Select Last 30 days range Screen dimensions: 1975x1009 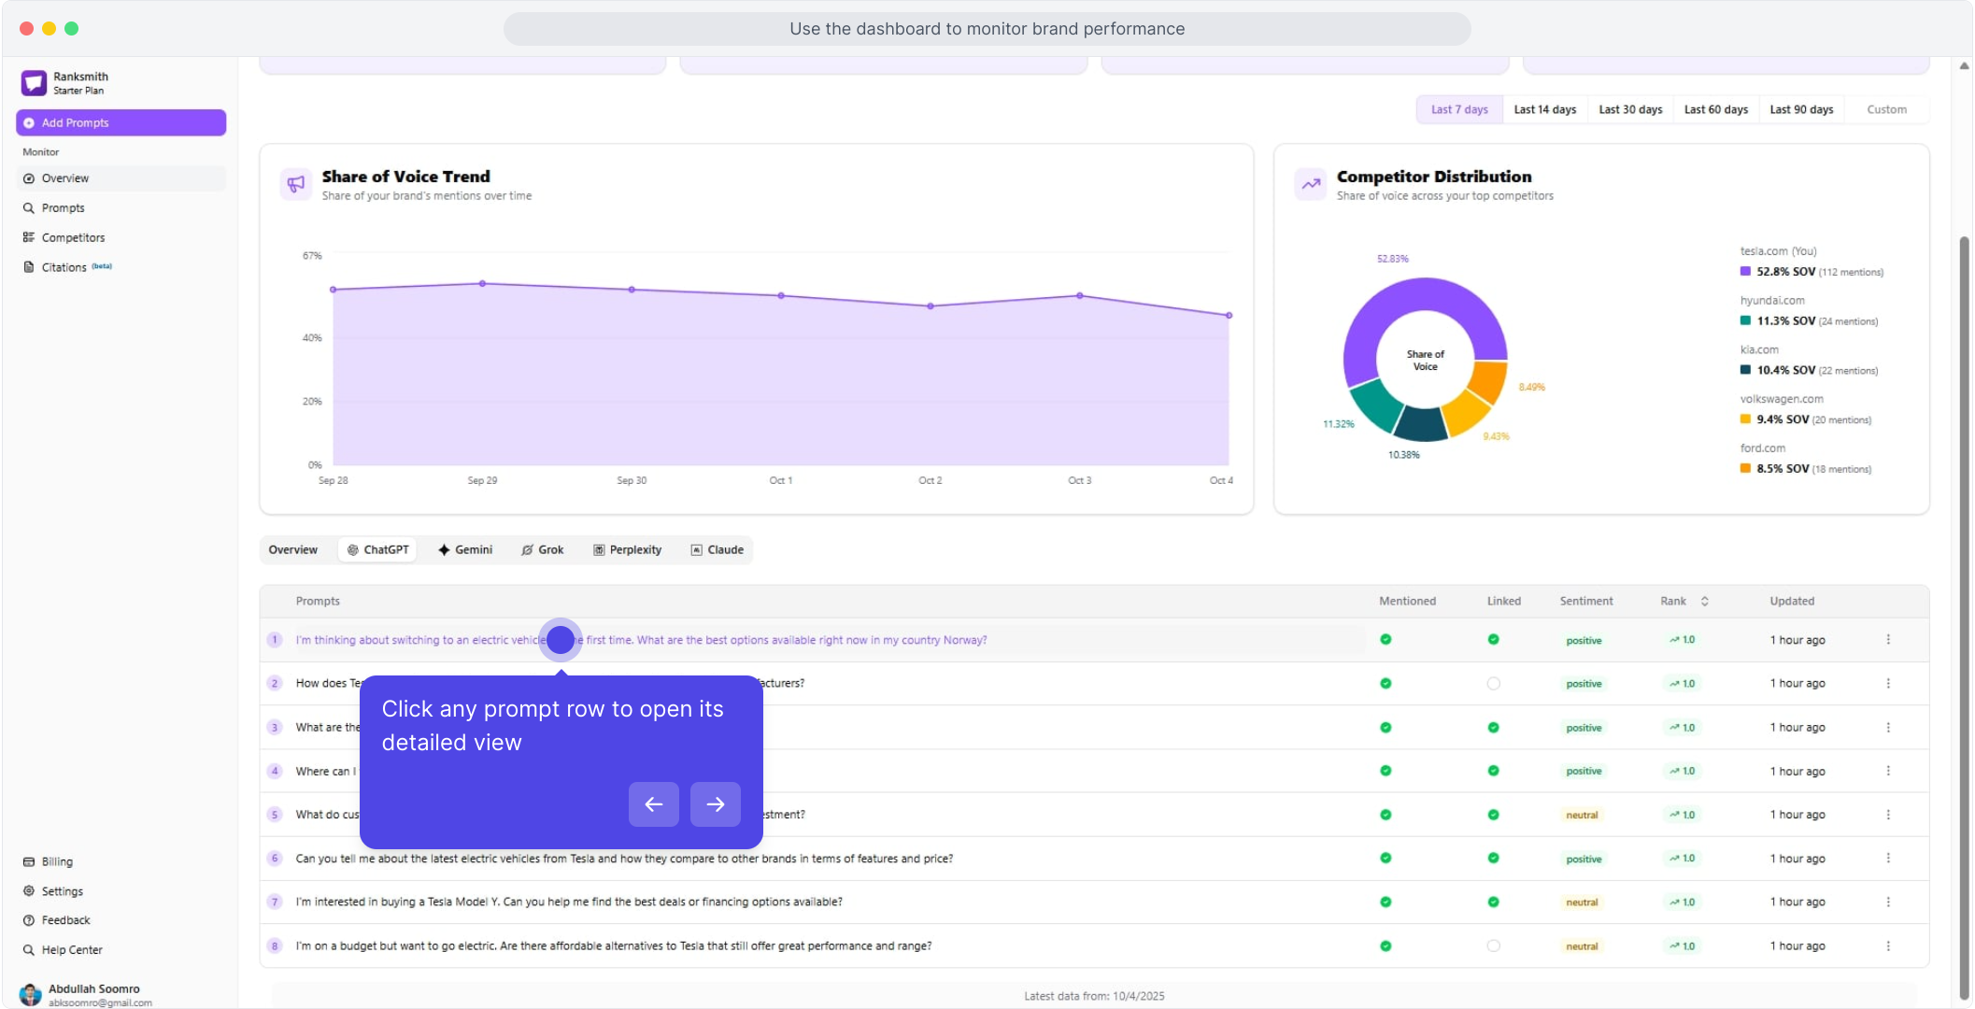tap(1630, 109)
